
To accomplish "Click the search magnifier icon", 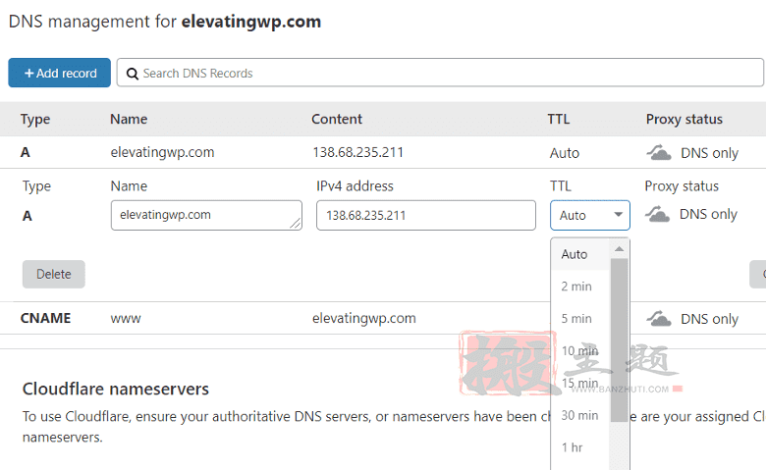I will (132, 74).
